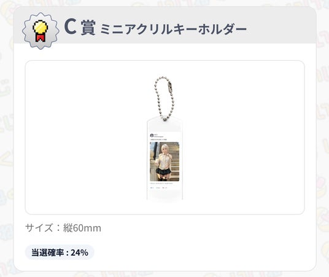Screen dimensions: 329x277
Task: Click the ball chain loop of keyholder
Action: pos(164,98)
